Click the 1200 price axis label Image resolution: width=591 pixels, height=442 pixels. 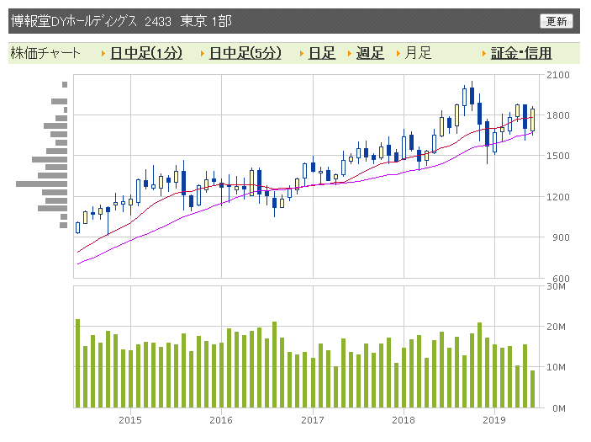pyautogui.click(x=558, y=197)
